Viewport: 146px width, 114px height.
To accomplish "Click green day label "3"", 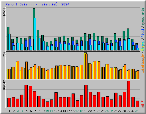I will [x=18, y=111].
